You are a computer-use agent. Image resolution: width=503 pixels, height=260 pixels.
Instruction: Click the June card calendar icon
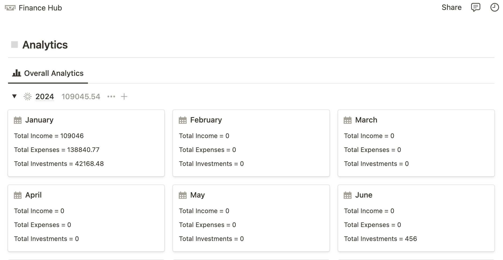347,195
